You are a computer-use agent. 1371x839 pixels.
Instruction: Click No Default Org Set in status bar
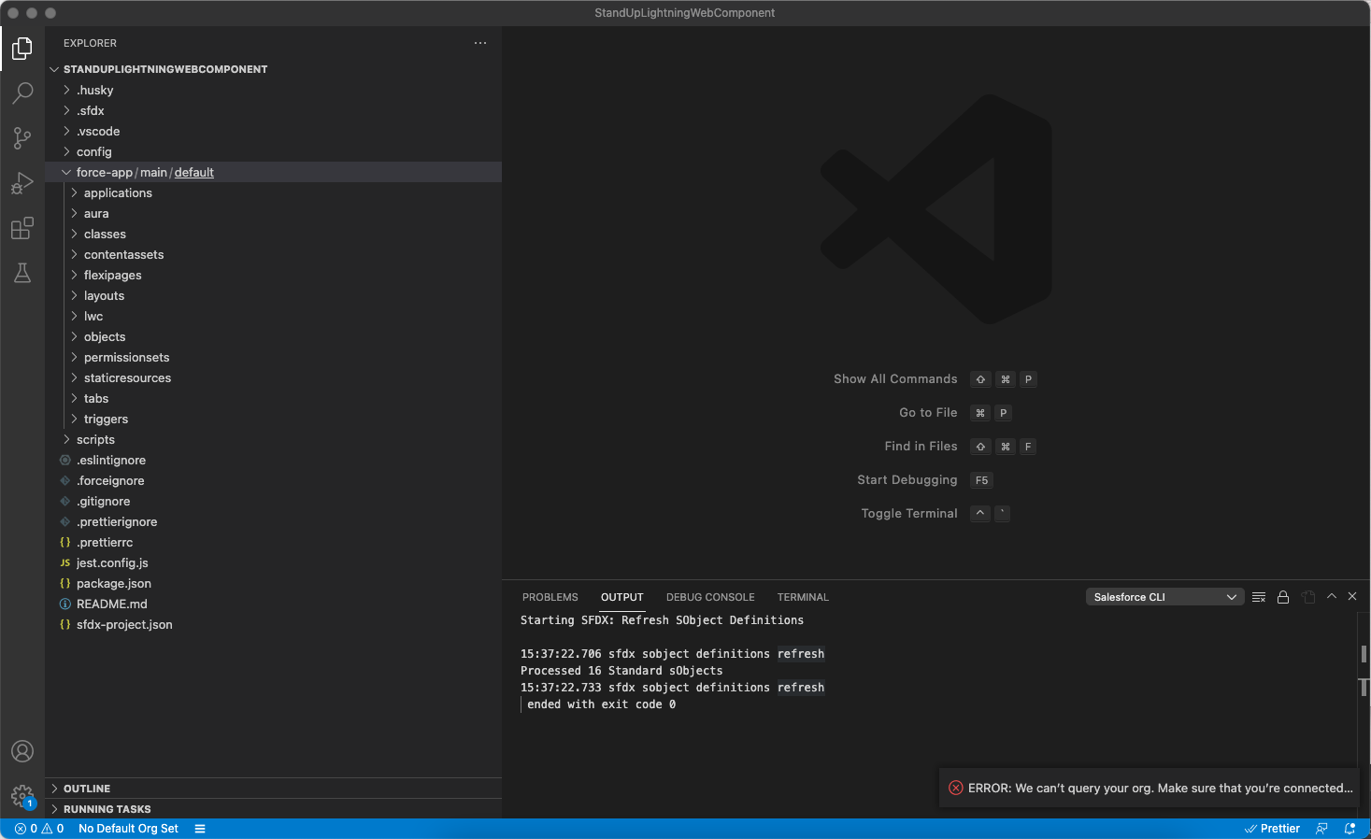pyautogui.click(x=128, y=828)
